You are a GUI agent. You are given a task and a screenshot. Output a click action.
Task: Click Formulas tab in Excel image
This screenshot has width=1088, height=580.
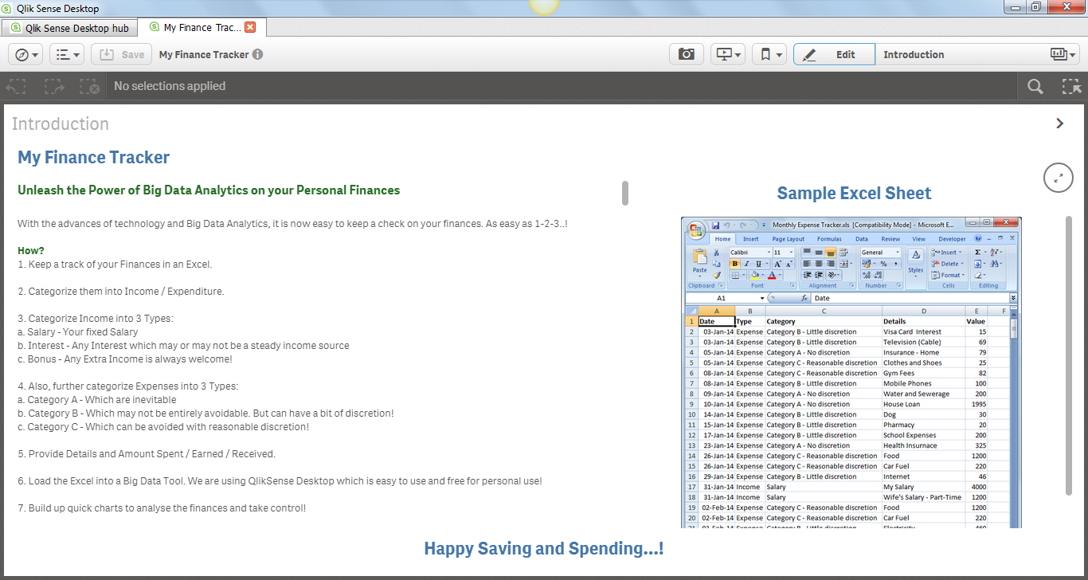click(829, 239)
